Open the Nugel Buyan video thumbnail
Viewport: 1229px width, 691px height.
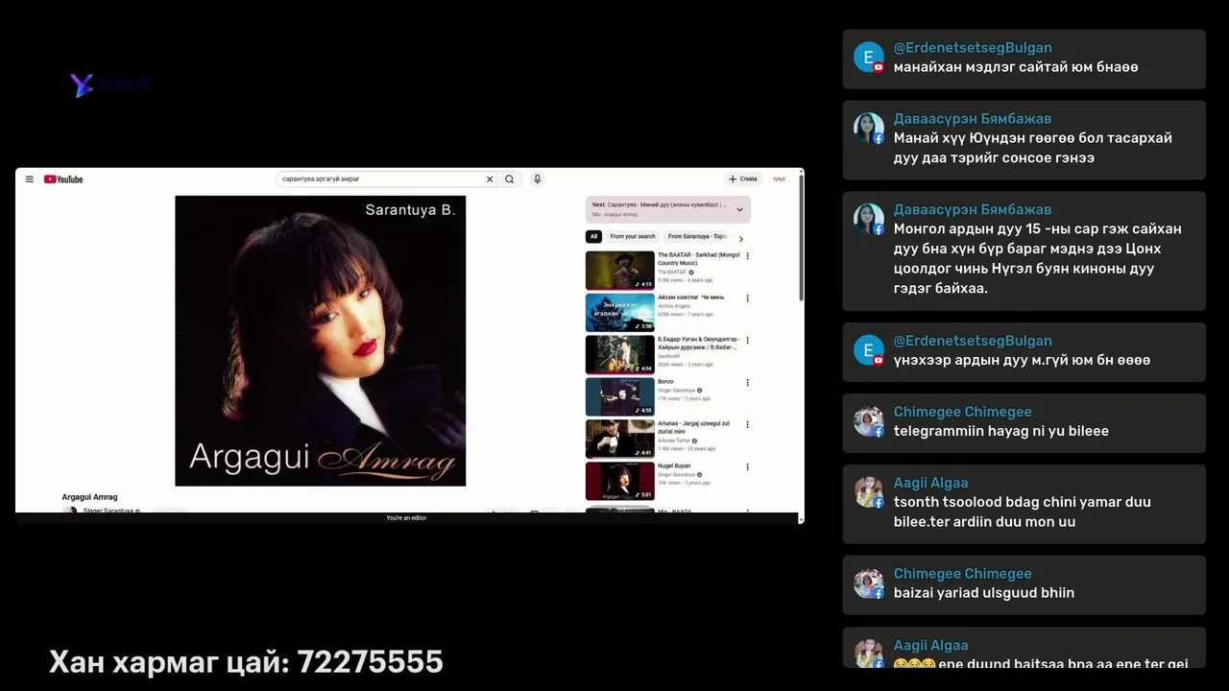click(x=620, y=481)
